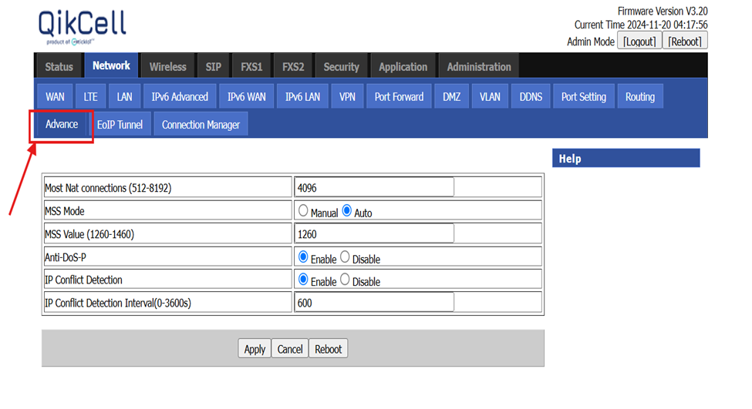Click the Cancel button

(x=290, y=349)
